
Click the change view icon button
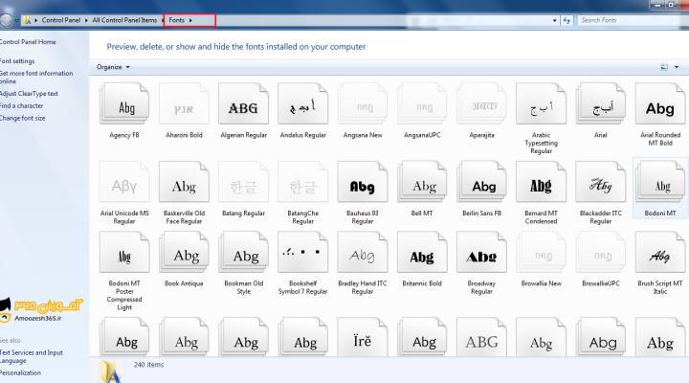coord(664,67)
